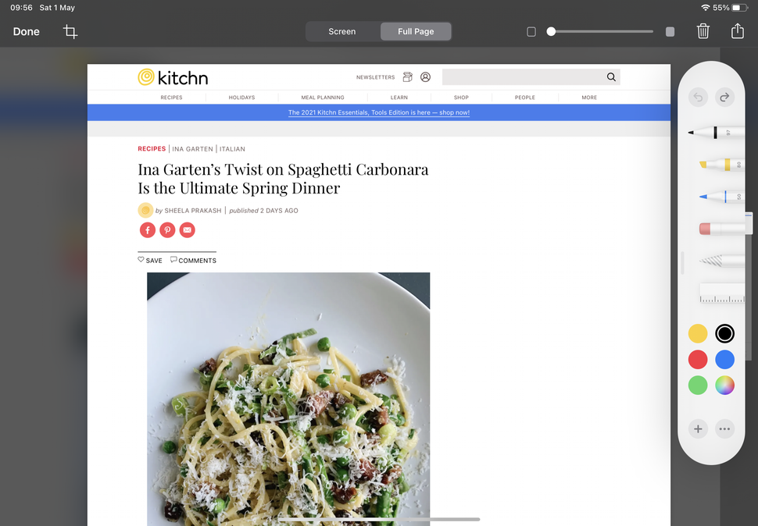Viewport: 758px width, 526px height.
Task: Open the share sheet icon
Action: 737,31
